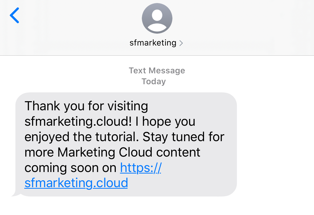Image resolution: width=314 pixels, height=215 pixels.
Task: Click the "Text Message" label
Action: 157,71
